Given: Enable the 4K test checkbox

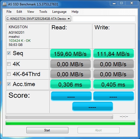Looking at the screenshot, I should click(x=9, y=64).
